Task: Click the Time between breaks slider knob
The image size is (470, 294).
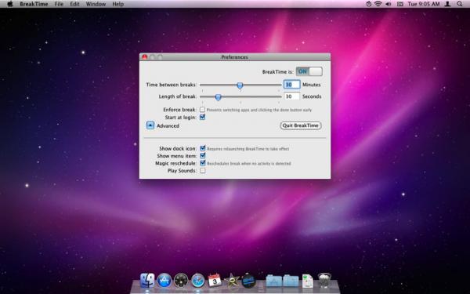Action: click(x=240, y=85)
